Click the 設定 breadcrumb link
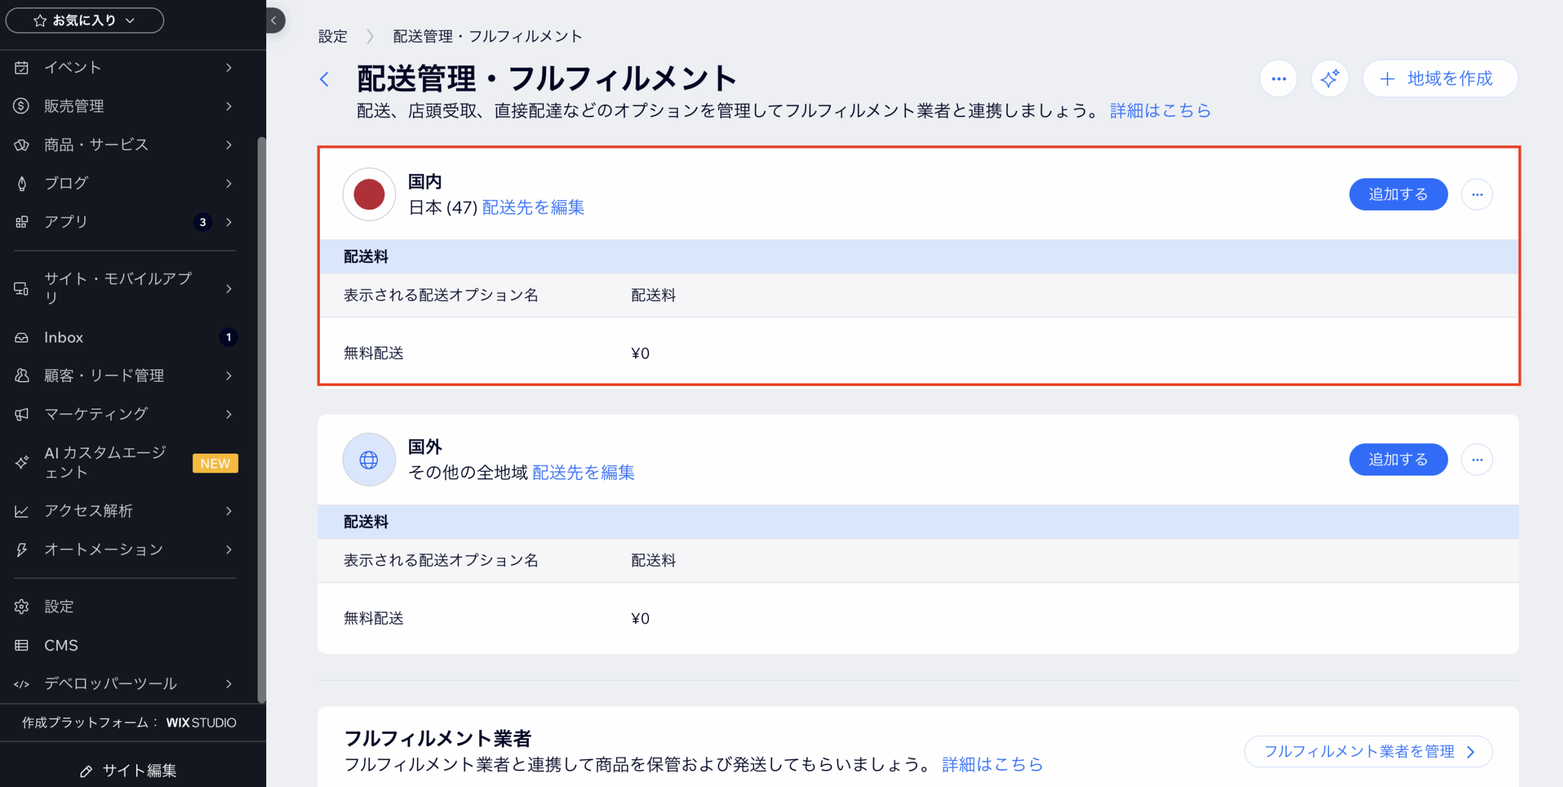 coord(333,37)
